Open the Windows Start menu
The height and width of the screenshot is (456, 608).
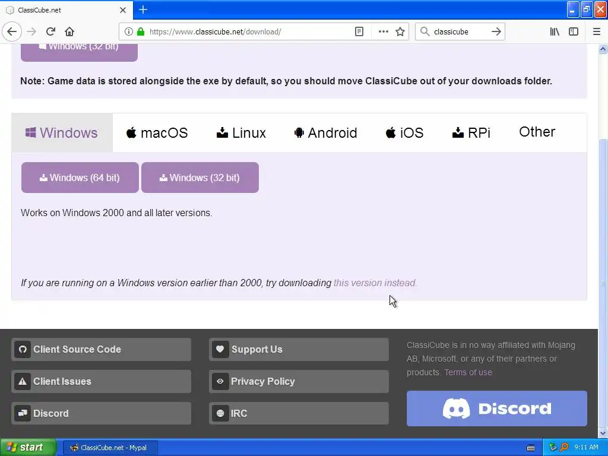(x=27, y=448)
